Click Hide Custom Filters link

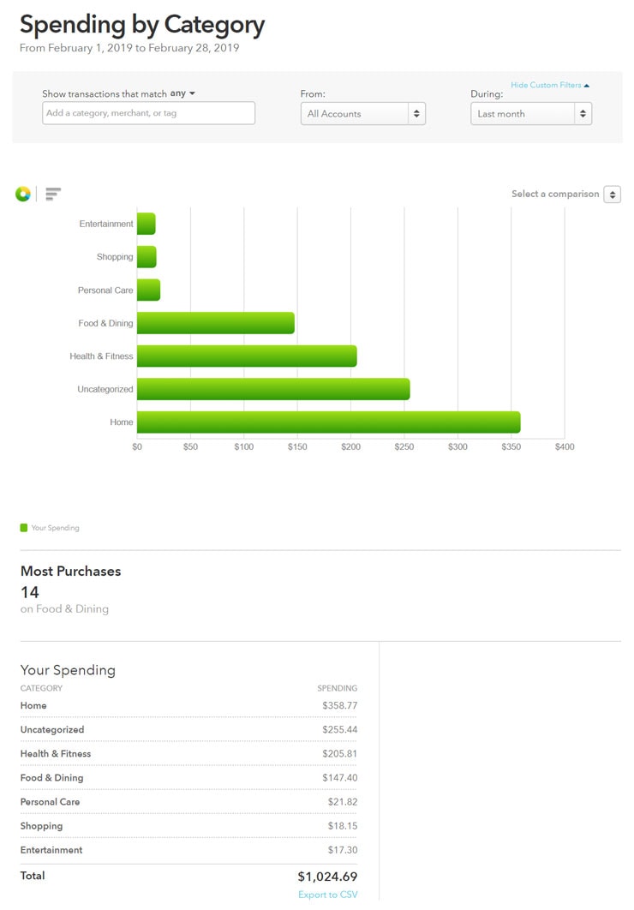point(549,85)
